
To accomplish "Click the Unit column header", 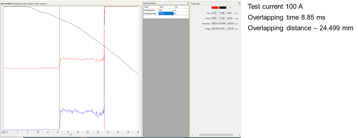I will pyautogui.click(x=181, y=7).
